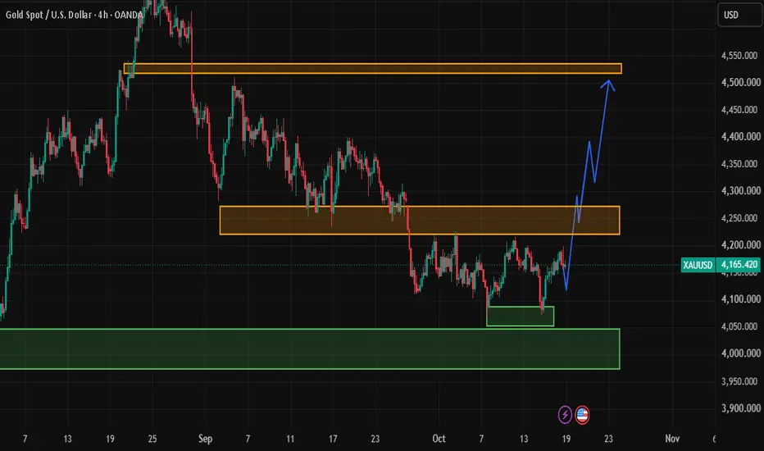The height and width of the screenshot is (451, 764).
Task: Click the 4,300.000 price axis label
Action: 739,190
